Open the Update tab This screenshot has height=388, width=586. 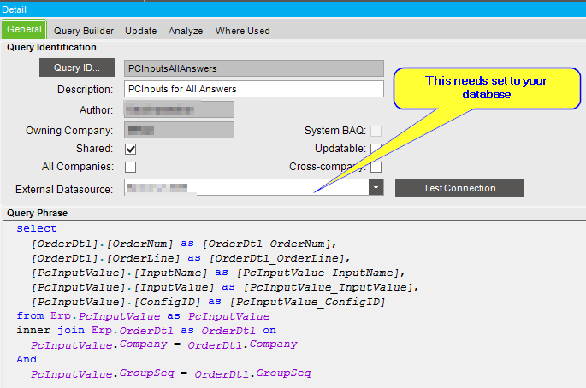click(141, 31)
